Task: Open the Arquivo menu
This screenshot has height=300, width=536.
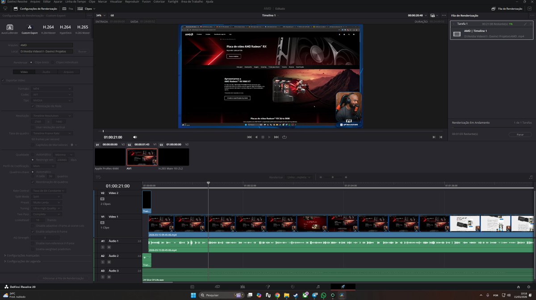Action: (35, 2)
